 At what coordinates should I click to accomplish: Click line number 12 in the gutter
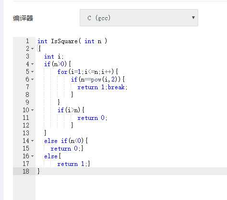[x=26, y=126]
